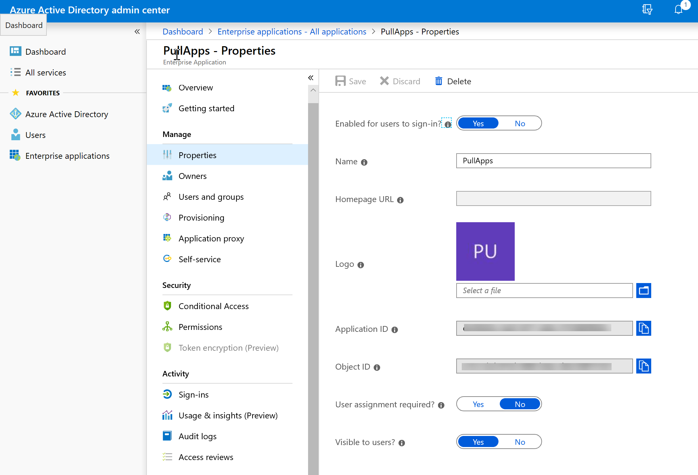Go to Dashboard breadcrumb link

pos(183,32)
